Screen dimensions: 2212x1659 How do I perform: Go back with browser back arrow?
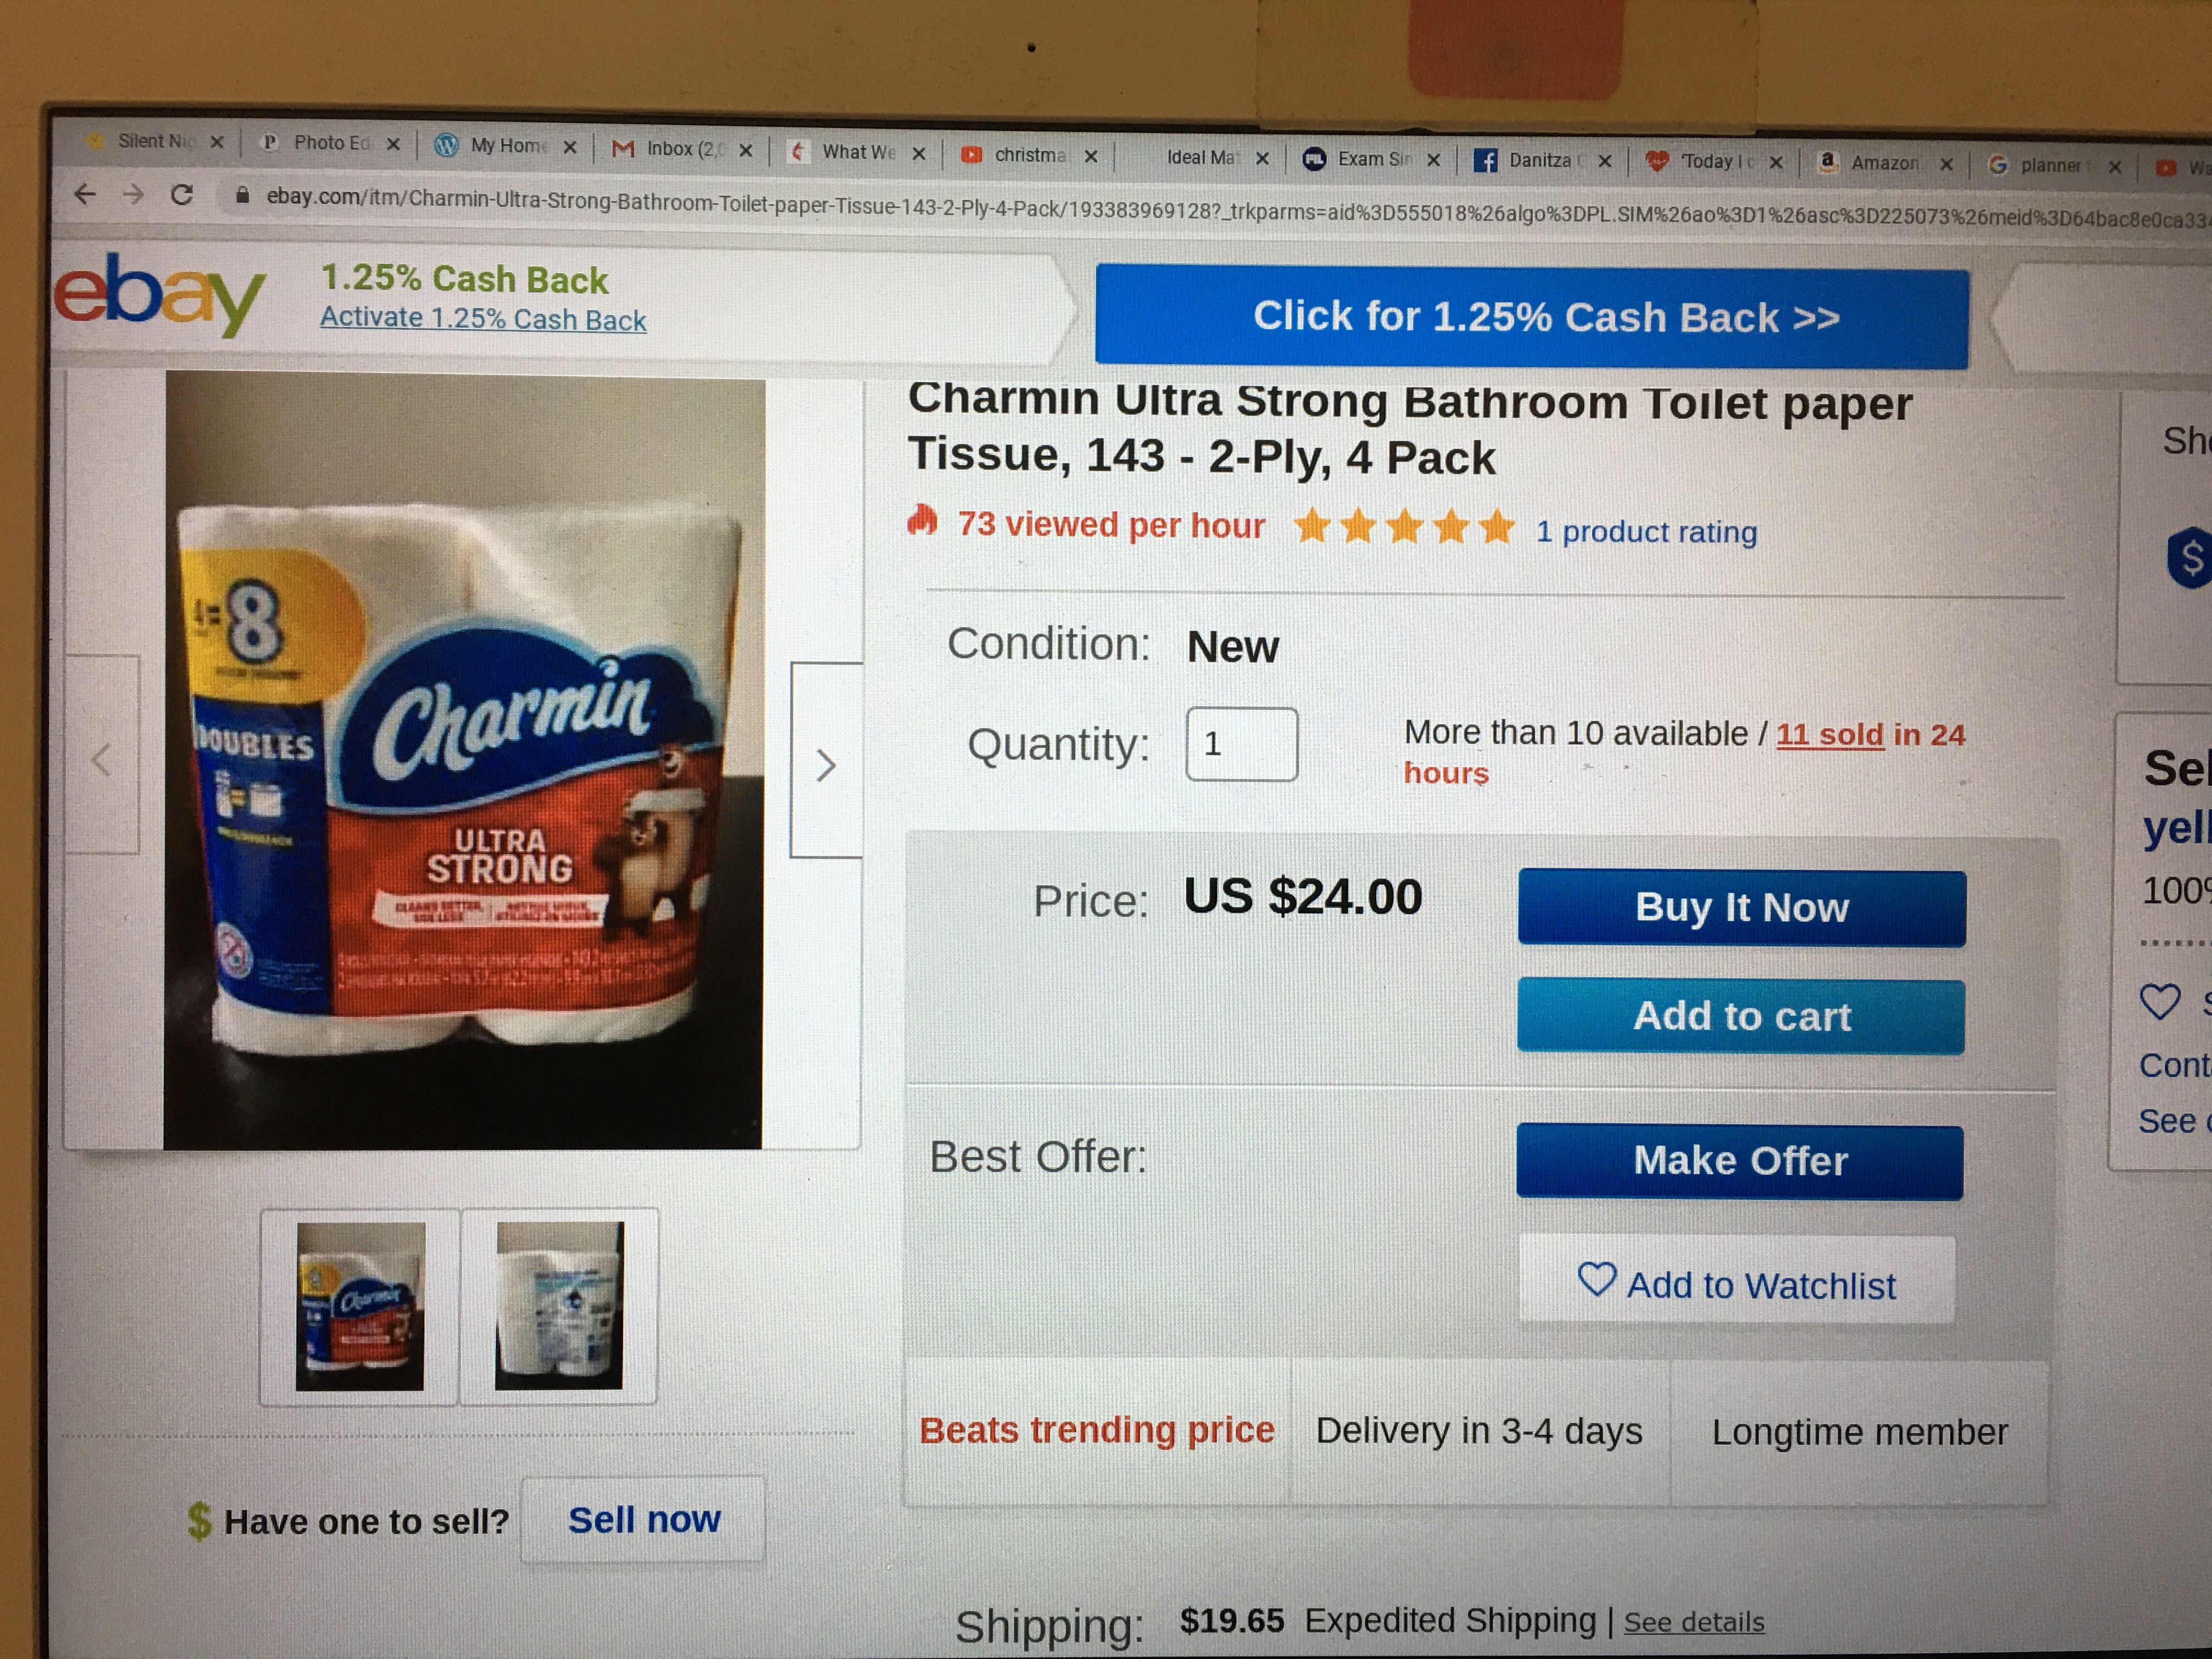click(x=85, y=193)
